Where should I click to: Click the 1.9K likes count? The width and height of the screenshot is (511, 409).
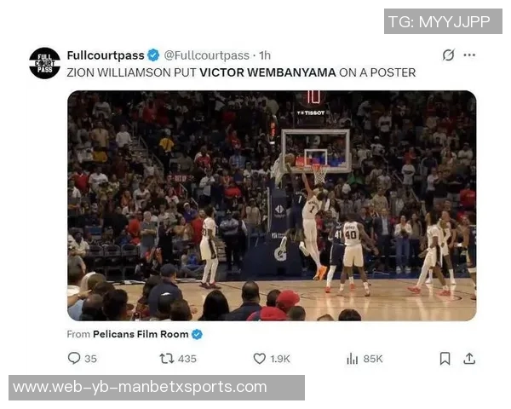point(280,359)
